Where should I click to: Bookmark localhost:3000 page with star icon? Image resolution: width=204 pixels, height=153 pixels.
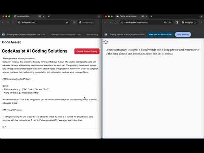click(67, 23)
